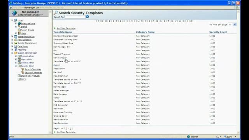Collapse the System Administration node

click(x=12, y=53)
